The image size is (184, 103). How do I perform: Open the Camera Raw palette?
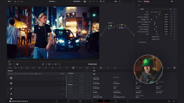tap(10, 68)
